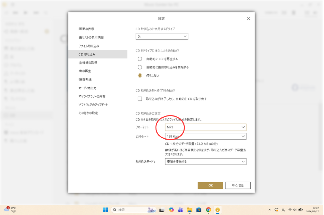Viewport: 324px width, 215px height.
Task: Open the 曲情報の取得 settings category
Action: point(88,62)
